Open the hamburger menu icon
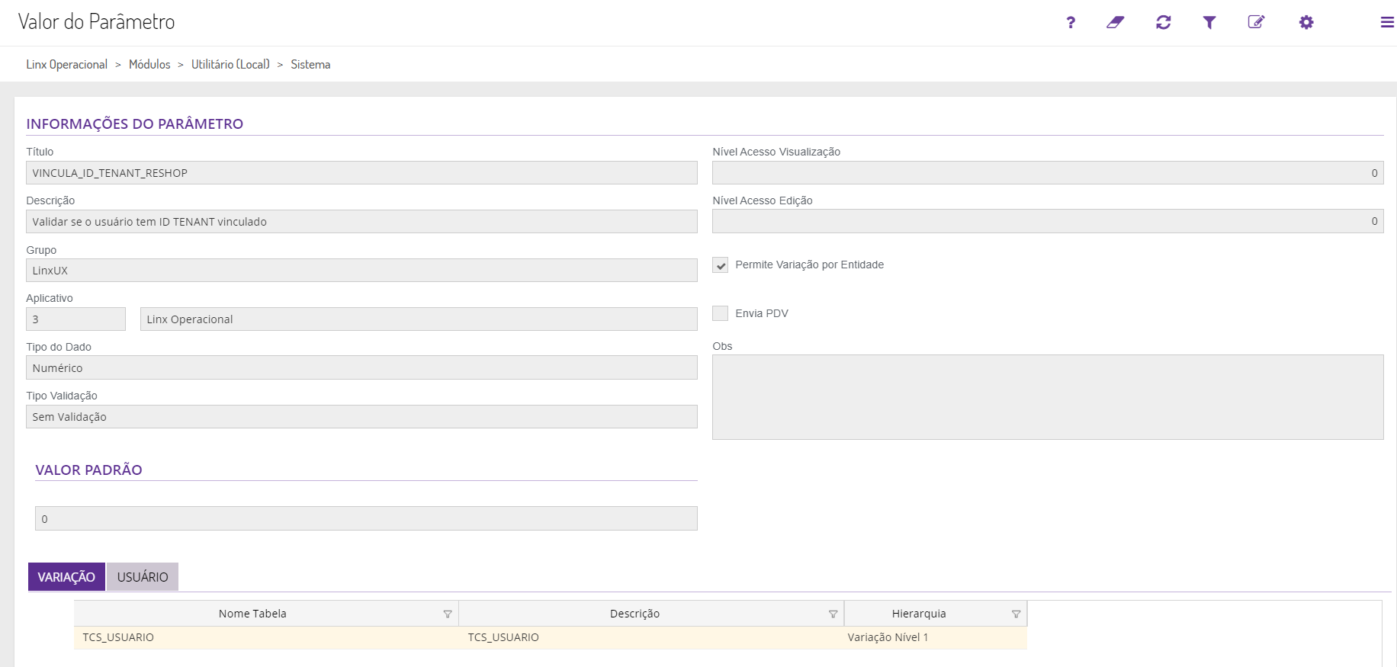The width and height of the screenshot is (1397, 667). pyautogui.click(x=1387, y=23)
